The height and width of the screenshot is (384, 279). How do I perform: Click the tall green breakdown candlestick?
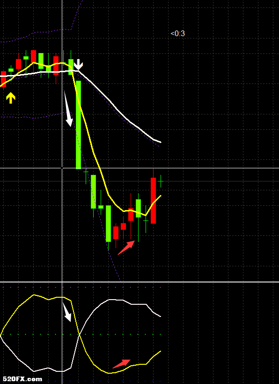pyautogui.click(x=78, y=125)
